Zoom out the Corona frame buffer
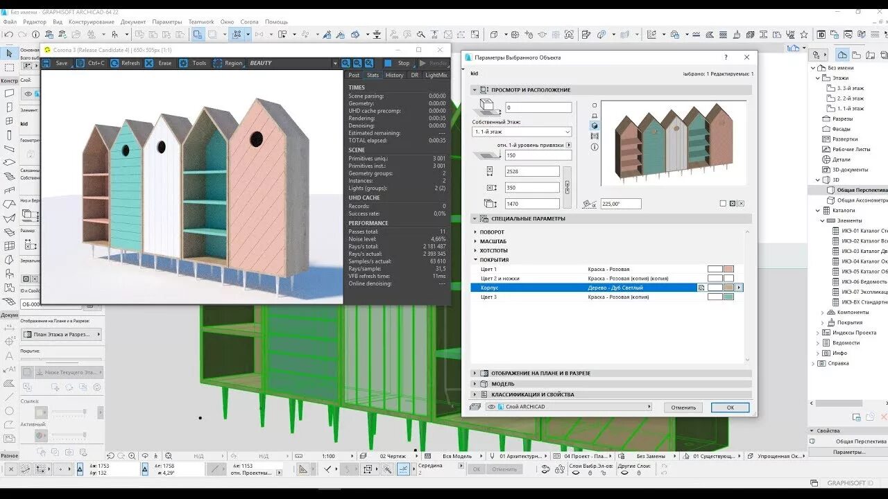 [357, 63]
